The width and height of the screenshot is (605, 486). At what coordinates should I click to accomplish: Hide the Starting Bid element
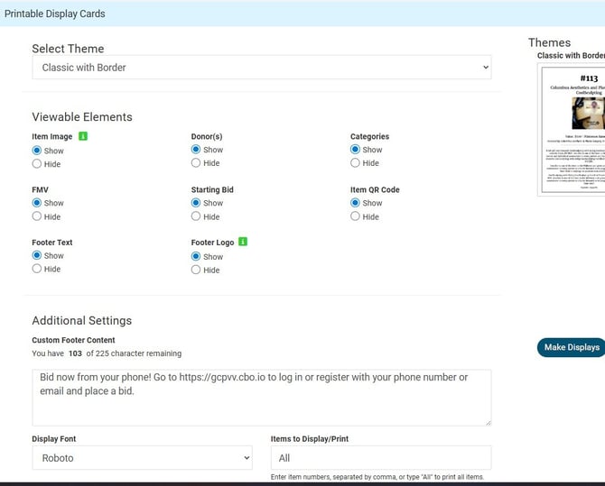click(x=196, y=216)
